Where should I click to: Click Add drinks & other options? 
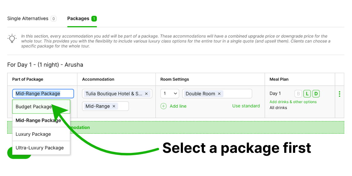293,102
